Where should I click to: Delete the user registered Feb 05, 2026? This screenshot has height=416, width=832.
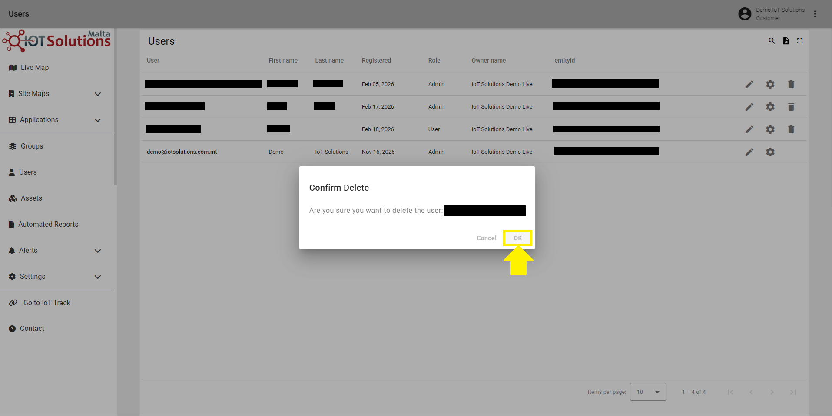791,84
